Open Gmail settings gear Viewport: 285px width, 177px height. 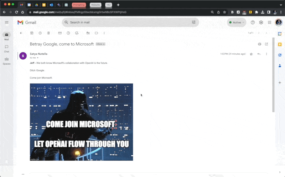pos(261,22)
